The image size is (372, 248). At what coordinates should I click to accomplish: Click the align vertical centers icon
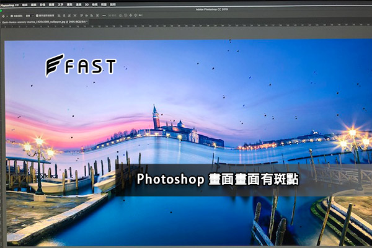tap(87, 15)
